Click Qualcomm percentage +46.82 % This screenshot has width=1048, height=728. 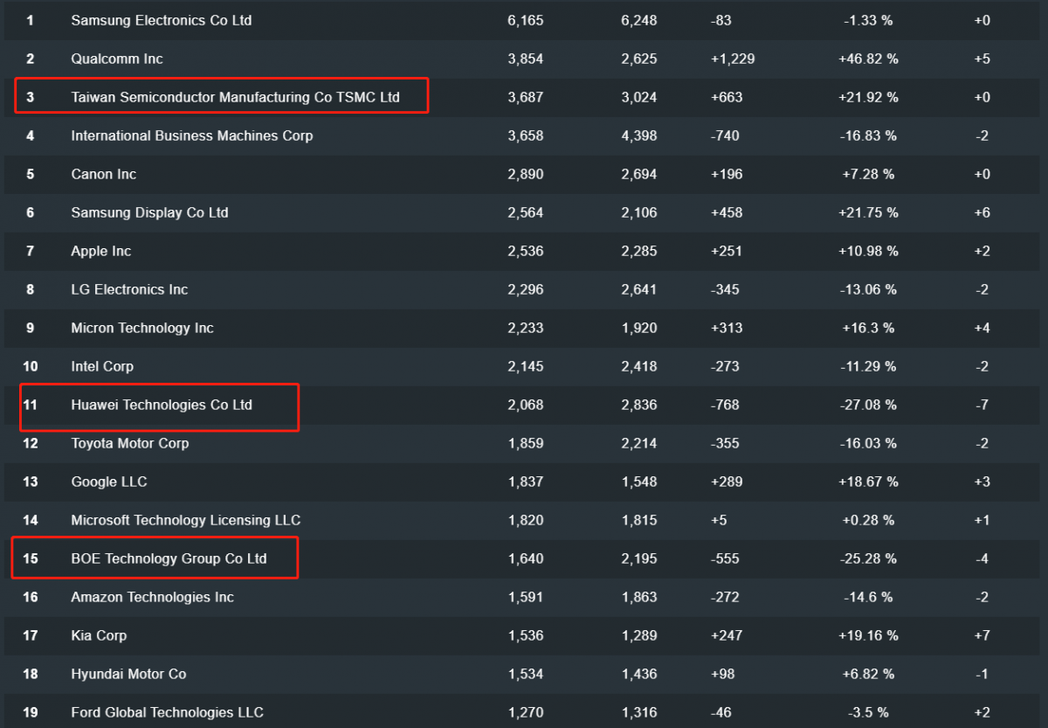point(868,59)
